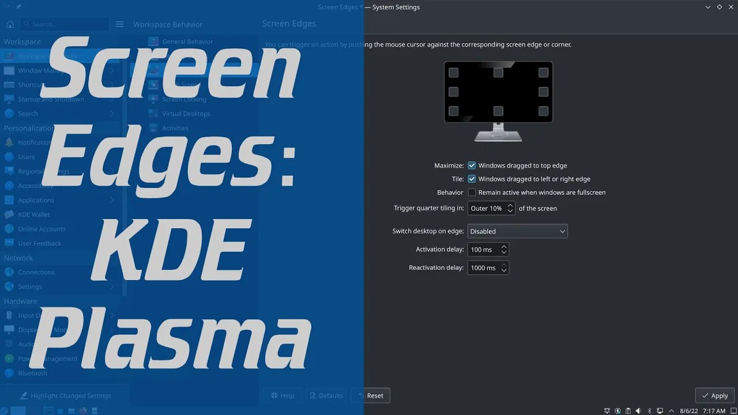
Task: Select the top-left corner on monitor preview
Action: pyautogui.click(x=454, y=73)
